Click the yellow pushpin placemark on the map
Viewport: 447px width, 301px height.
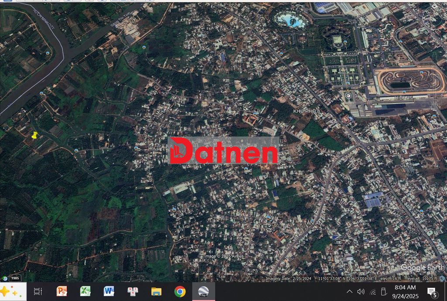[x=35, y=135]
